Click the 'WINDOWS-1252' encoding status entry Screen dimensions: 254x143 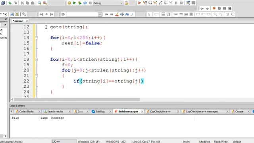click(116, 141)
